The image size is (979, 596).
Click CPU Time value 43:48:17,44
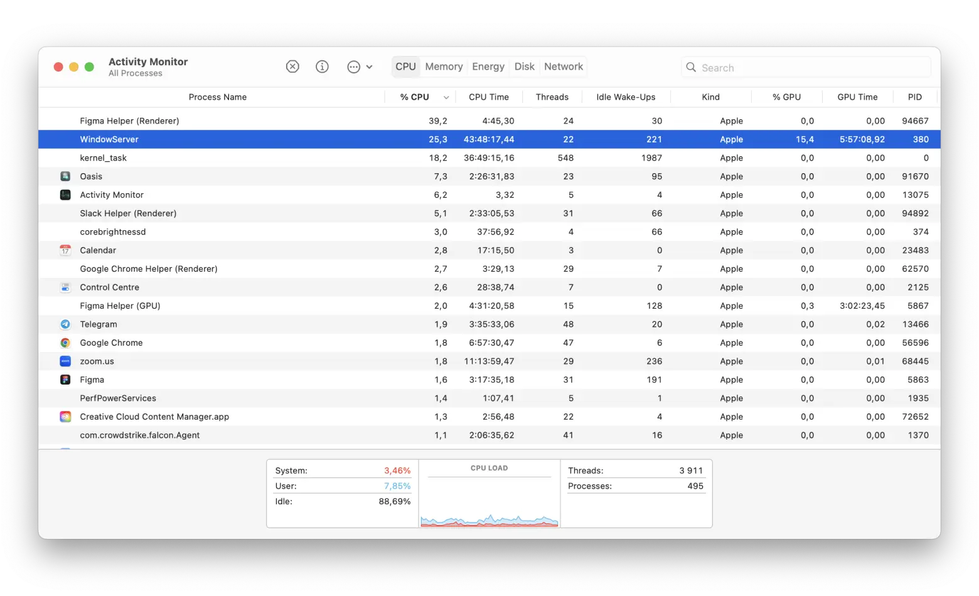pos(489,139)
